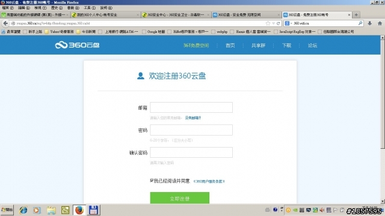Open 下载 in the header navigation
Image resolution: width=385 pixels, height=216 pixels.
(286, 46)
